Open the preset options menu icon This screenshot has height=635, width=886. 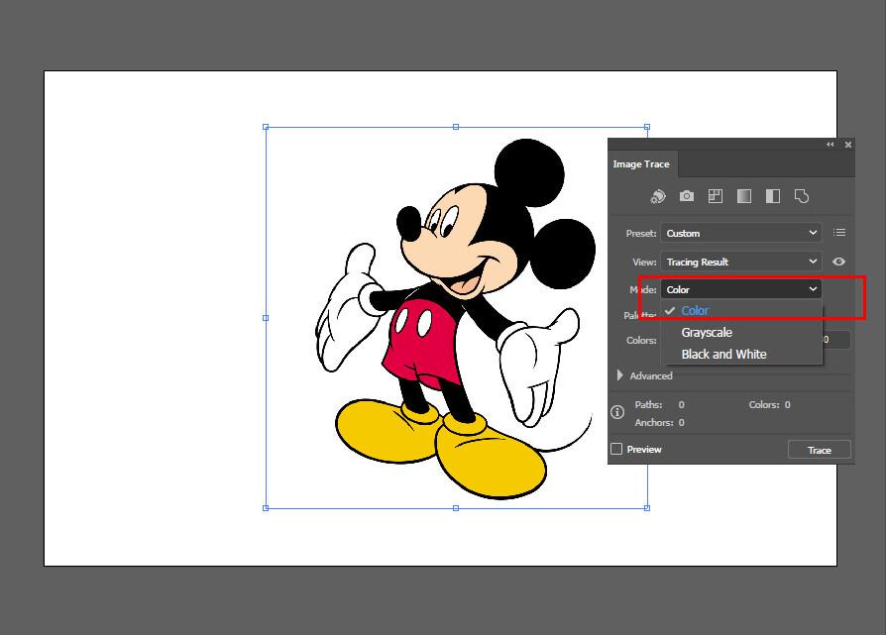click(839, 232)
